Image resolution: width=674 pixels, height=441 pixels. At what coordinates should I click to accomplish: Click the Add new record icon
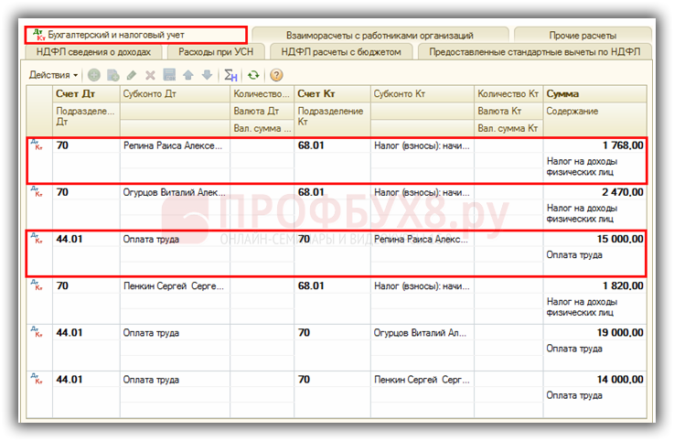point(94,75)
